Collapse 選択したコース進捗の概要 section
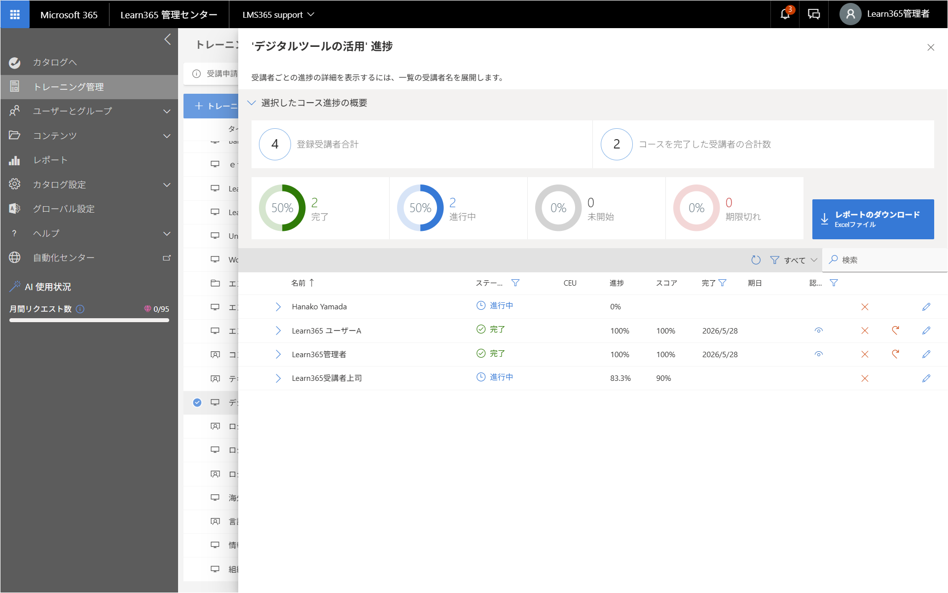948x593 pixels. pyautogui.click(x=252, y=103)
